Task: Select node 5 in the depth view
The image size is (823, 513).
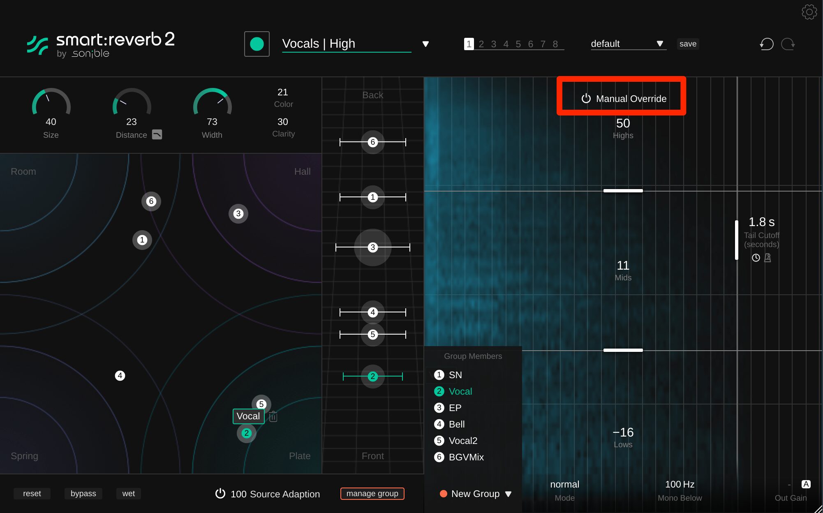Action: (373, 335)
